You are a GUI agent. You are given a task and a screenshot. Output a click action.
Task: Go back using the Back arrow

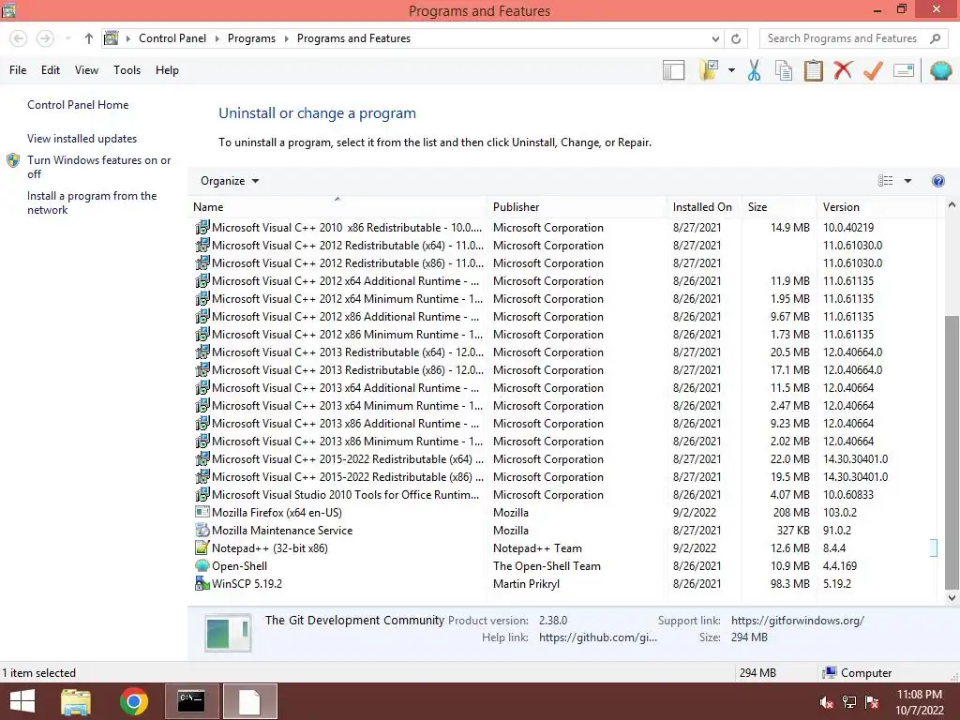19,38
